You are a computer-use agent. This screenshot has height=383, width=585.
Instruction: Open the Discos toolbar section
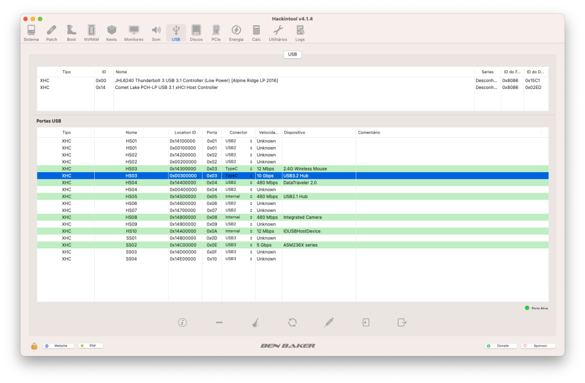point(196,33)
